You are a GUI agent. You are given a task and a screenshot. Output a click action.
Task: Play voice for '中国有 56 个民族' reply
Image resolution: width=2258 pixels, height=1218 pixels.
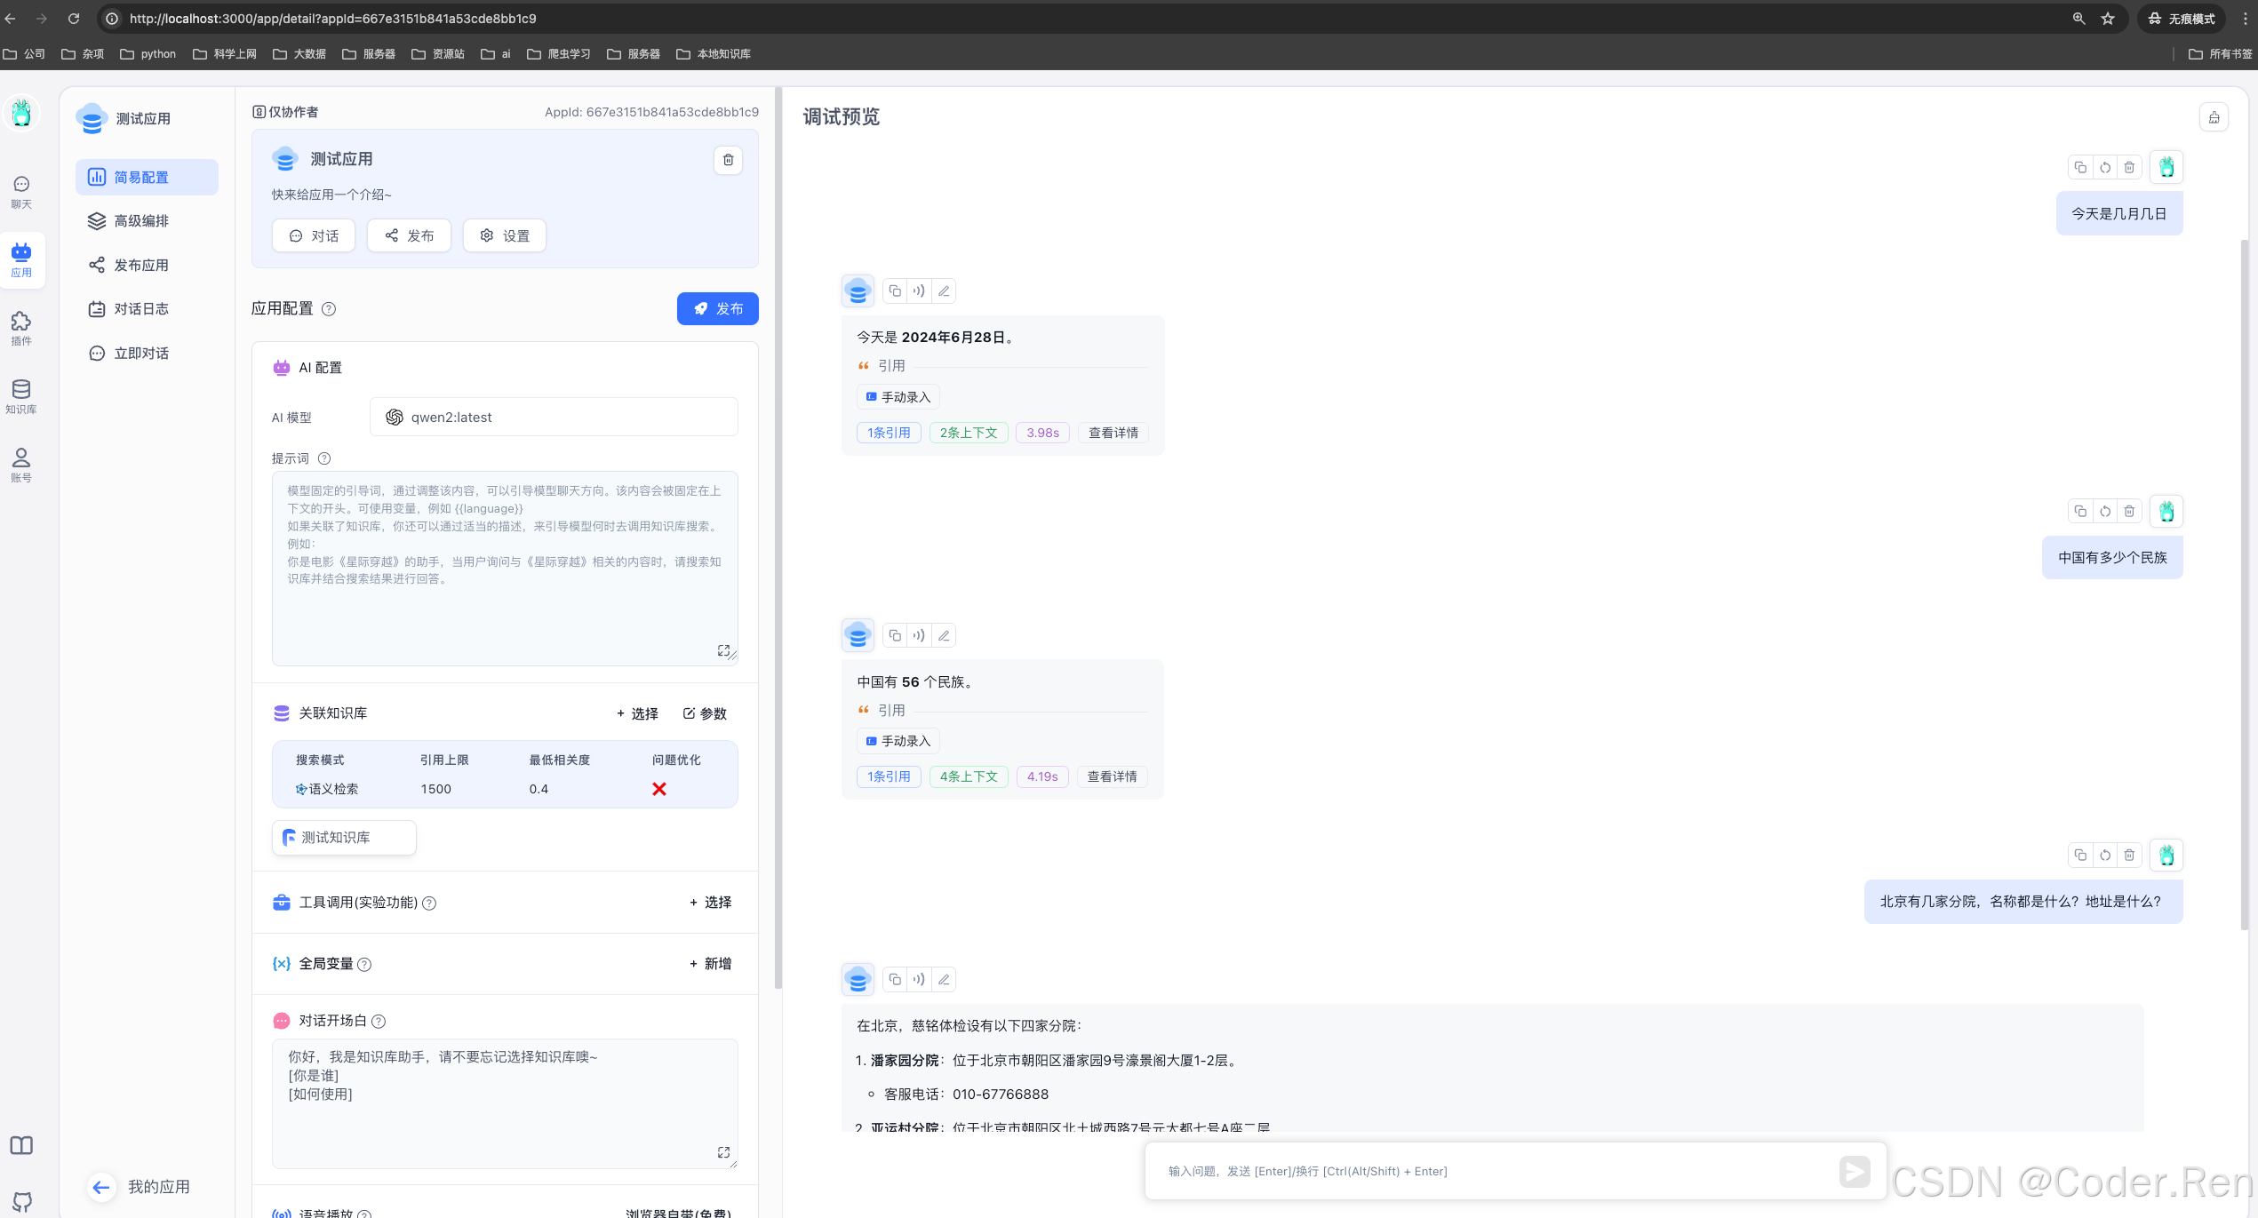pos(919,635)
